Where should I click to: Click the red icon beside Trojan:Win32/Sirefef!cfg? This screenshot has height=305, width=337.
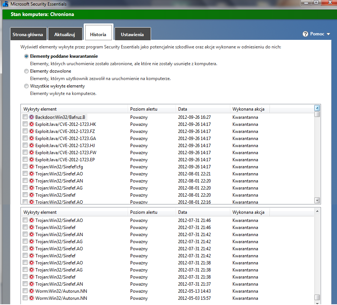[32, 167]
